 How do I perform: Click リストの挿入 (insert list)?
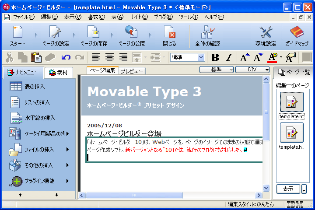click(30, 102)
